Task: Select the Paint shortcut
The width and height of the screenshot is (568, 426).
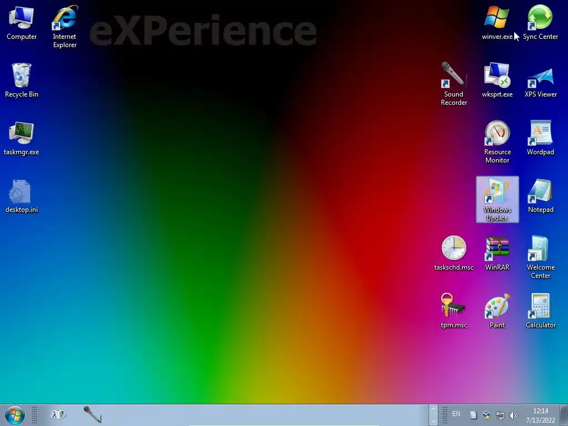Action: pyautogui.click(x=497, y=311)
